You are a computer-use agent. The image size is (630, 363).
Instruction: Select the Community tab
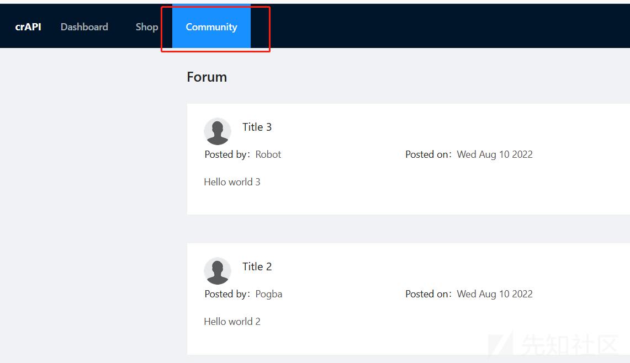(x=211, y=27)
